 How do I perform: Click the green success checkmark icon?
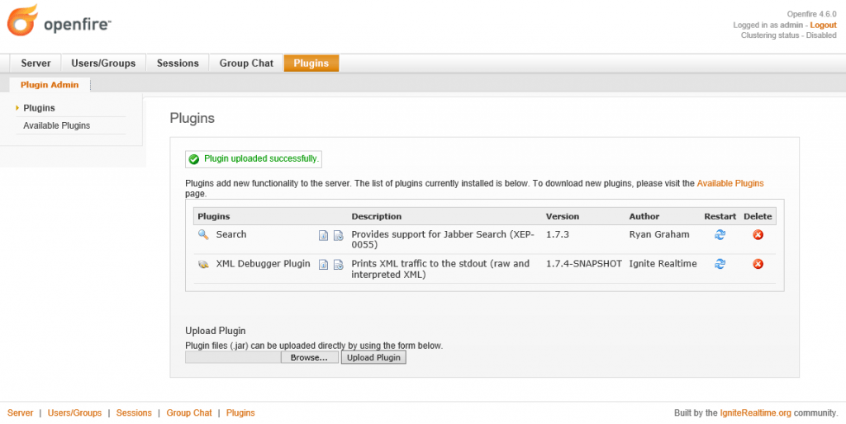point(193,159)
